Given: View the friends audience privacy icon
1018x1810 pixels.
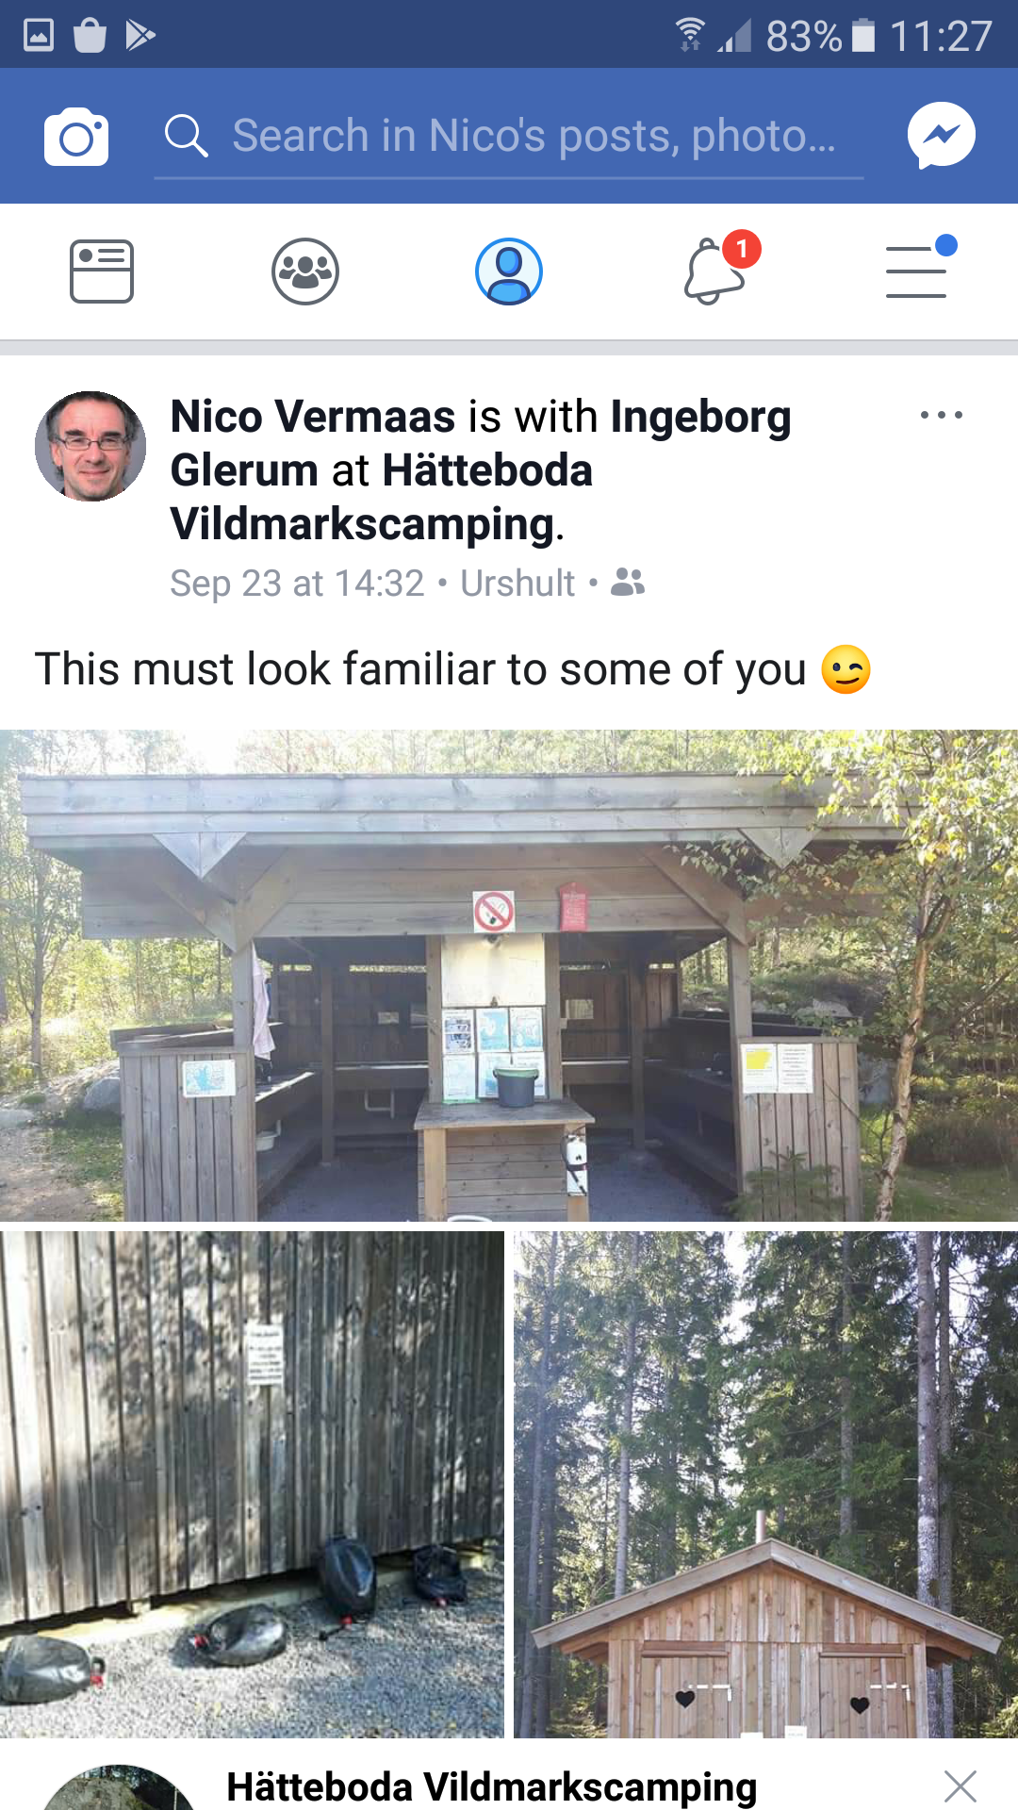Looking at the screenshot, I should pyautogui.click(x=628, y=583).
